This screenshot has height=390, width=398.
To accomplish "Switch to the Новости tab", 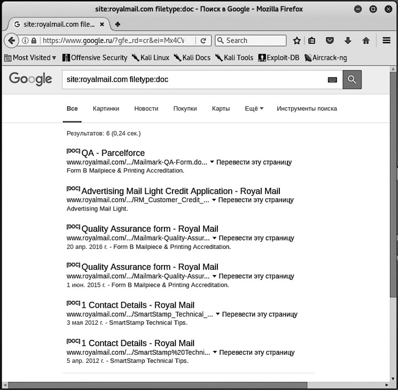I will click(x=146, y=108).
